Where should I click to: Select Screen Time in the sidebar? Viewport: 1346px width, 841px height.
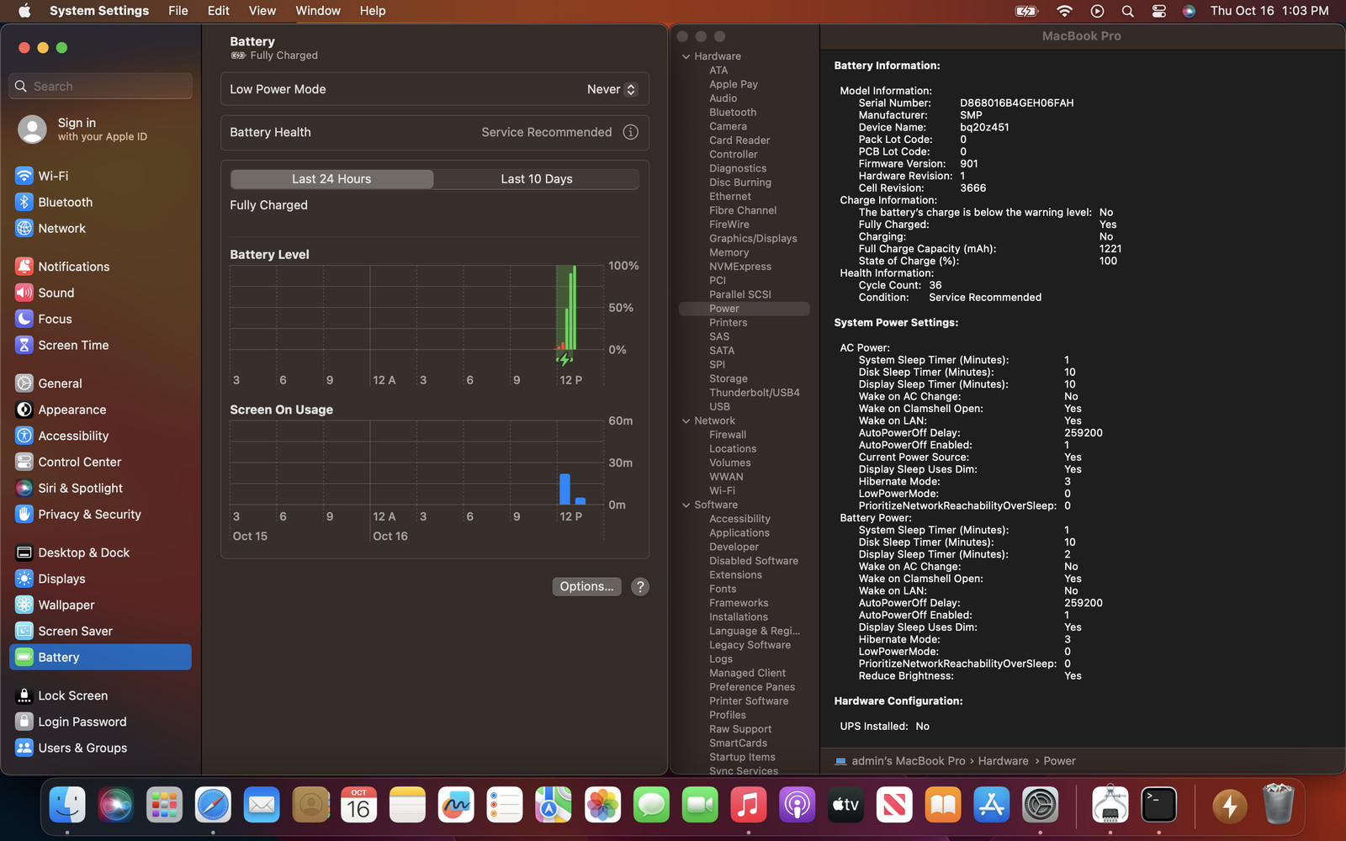pos(73,345)
